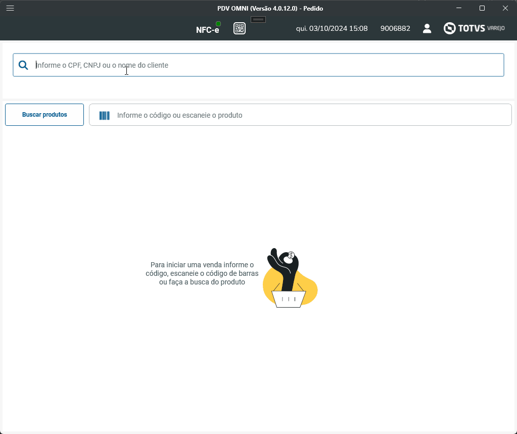The width and height of the screenshot is (517, 434).
Task: Maximize the PDV OMNI window
Action: point(482,8)
